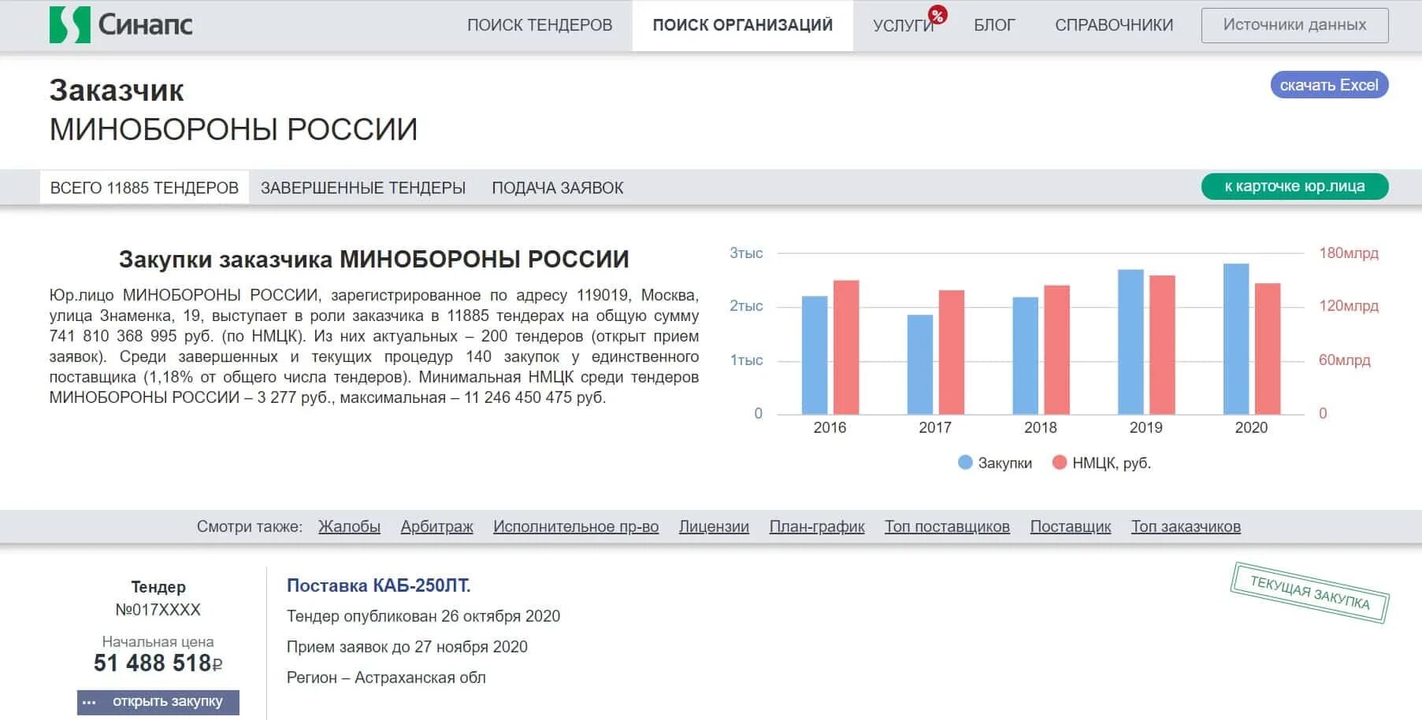Click the red 2018 НМЦК bar
Screen dimensions: 1422x720
(1057, 349)
